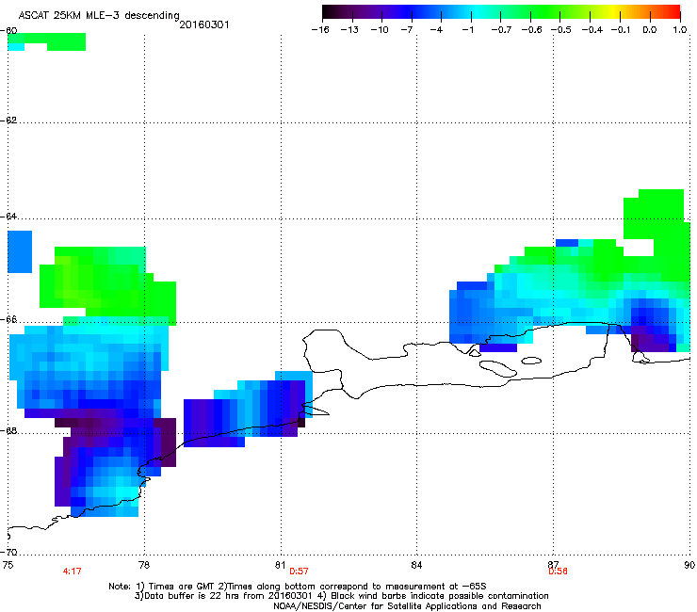This screenshot has width=697, height=612.
Task: Click the -64 latitude axis label
Action: [x=8, y=216]
